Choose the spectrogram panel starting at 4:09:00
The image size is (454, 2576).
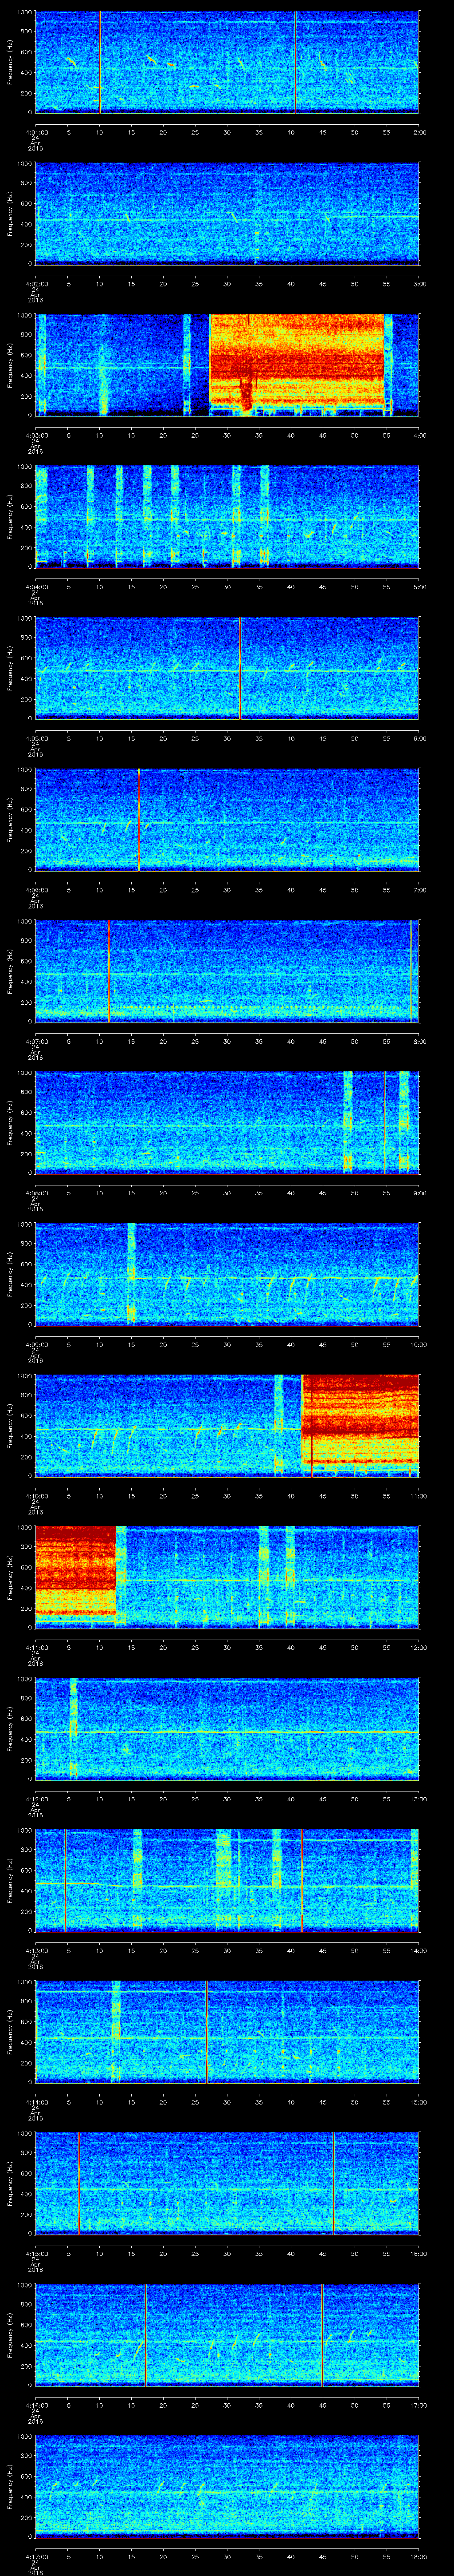tap(227, 1274)
